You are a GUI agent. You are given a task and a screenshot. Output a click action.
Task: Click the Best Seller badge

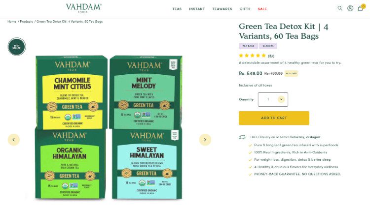click(x=16, y=47)
